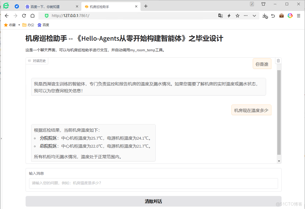This screenshot has width=305, height=209.
Task: Open the 收藏 dropdown arrow on bookmarks bar
Action: coord(19,25)
